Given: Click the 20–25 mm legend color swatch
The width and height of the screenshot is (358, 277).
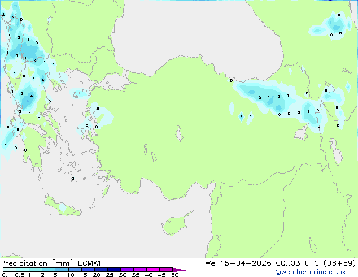Looking at the screenshot, I should click(x=101, y=270).
